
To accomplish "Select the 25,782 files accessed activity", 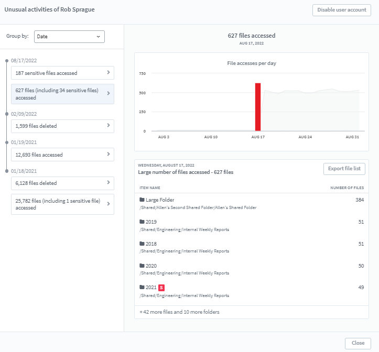I will coord(62,204).
